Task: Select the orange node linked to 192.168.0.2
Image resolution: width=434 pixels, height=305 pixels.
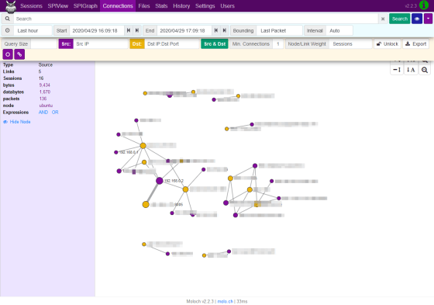Action: 146,205
